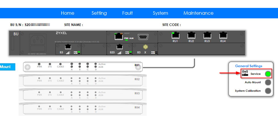Click the Service antenna router icon

[x=245, y=73]
